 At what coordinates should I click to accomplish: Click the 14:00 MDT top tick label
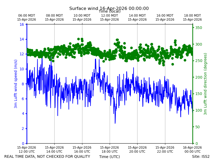(x=137, y=17)
